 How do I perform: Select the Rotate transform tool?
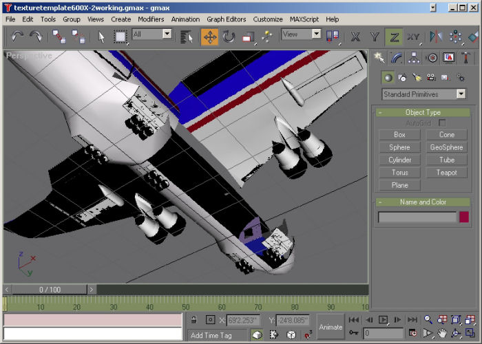click(x=229, y=36)
